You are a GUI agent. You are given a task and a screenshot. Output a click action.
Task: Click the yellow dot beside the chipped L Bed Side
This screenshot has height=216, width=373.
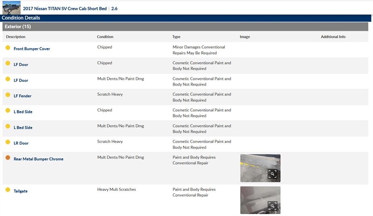(x=8, y=111)
